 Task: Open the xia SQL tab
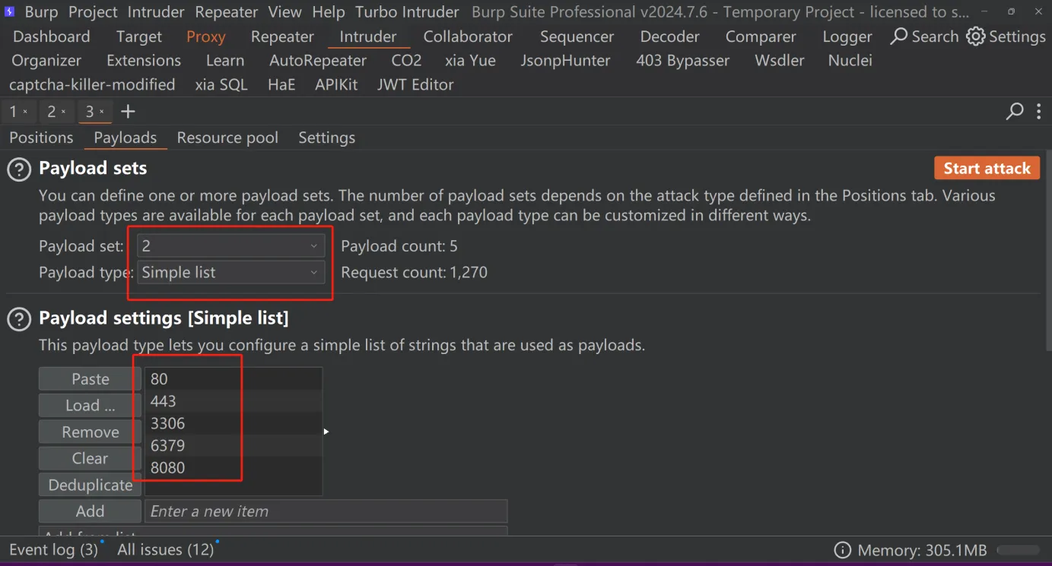[221, 84]
